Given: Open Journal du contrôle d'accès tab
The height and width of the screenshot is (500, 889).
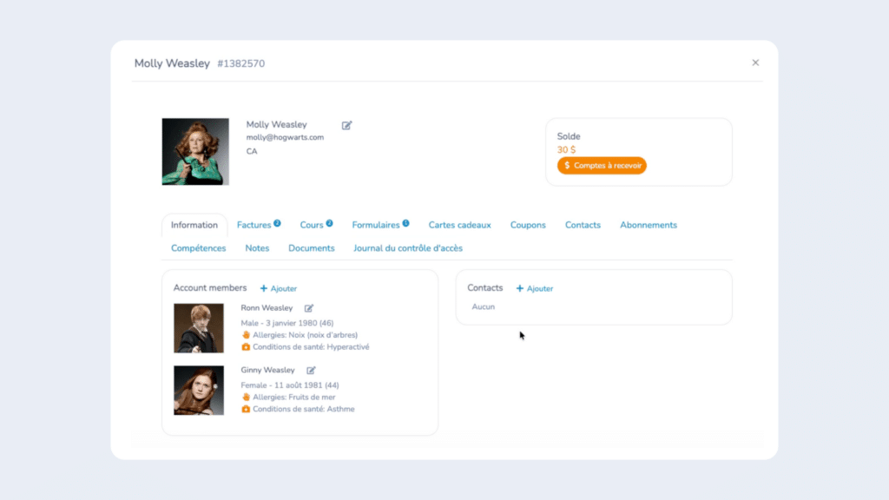Looking at the screenshot, I should [x=408, y=248].
